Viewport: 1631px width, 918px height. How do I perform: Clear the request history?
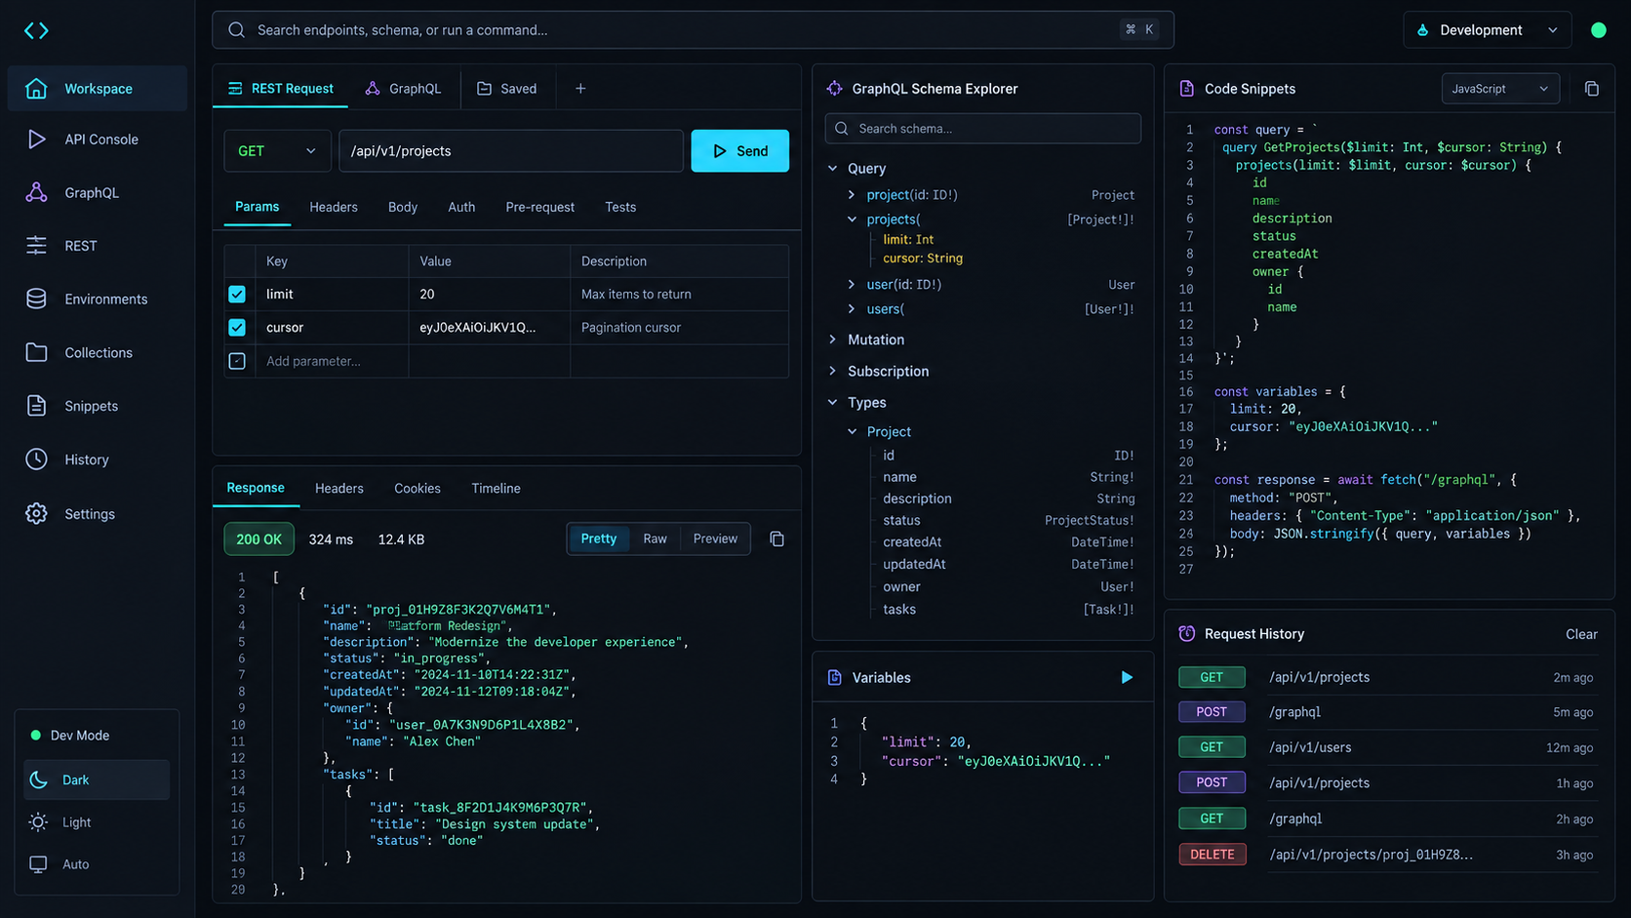pos(1581,634)
